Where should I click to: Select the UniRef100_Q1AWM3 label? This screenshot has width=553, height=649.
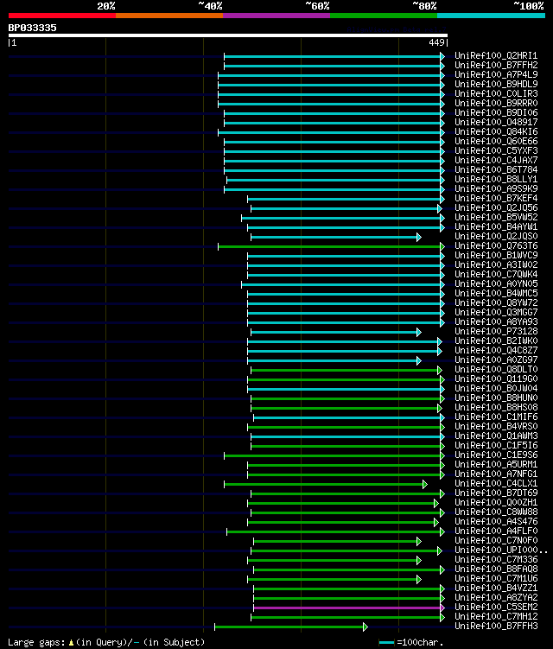click(496, 436)
